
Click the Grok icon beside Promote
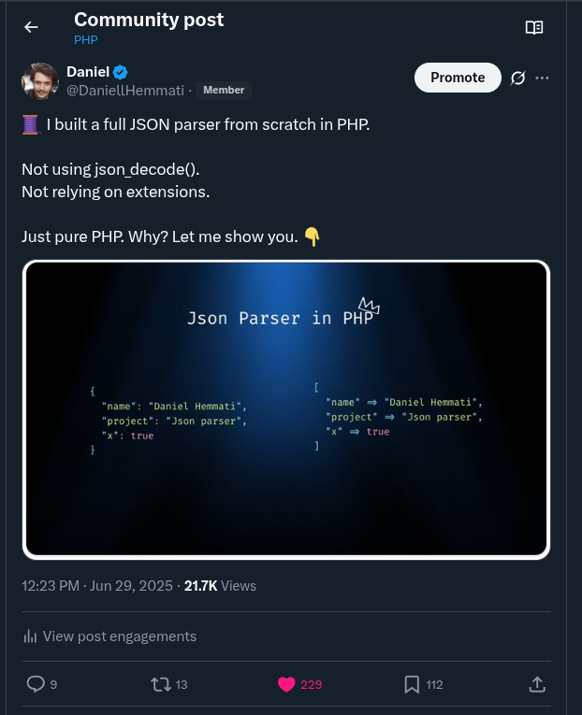(x=517, y=79)
